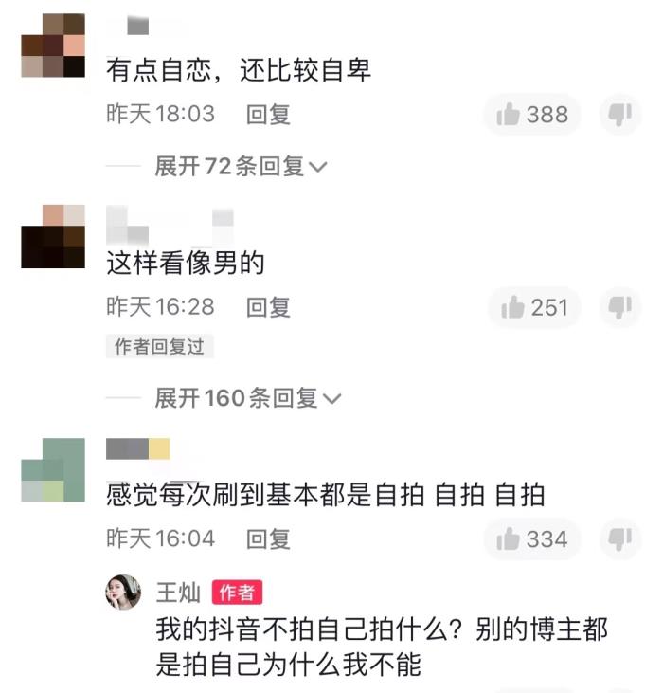Viewport: 663px width, 693px height.
Task: Click the chevron beside 展开72条回复
Action: click(x=318, y=167)
